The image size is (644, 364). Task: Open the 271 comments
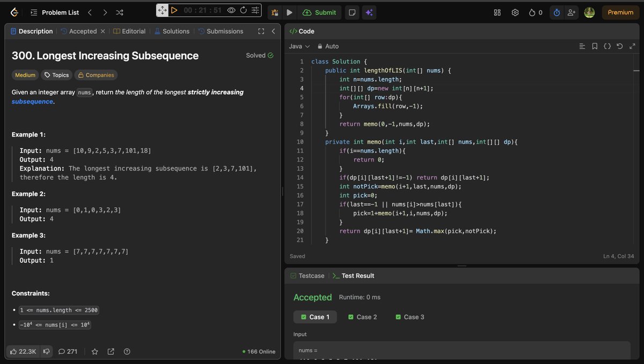(68, 351)
